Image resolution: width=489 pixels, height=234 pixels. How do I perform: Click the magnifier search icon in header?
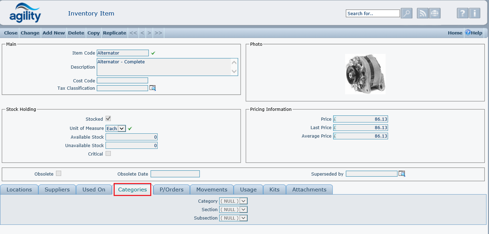[406, 13]
